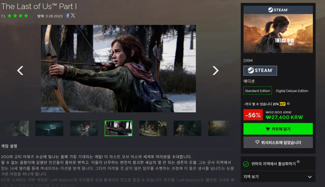Open the first dark corridor thumbnail
The image size is (325, 187).
18,128
